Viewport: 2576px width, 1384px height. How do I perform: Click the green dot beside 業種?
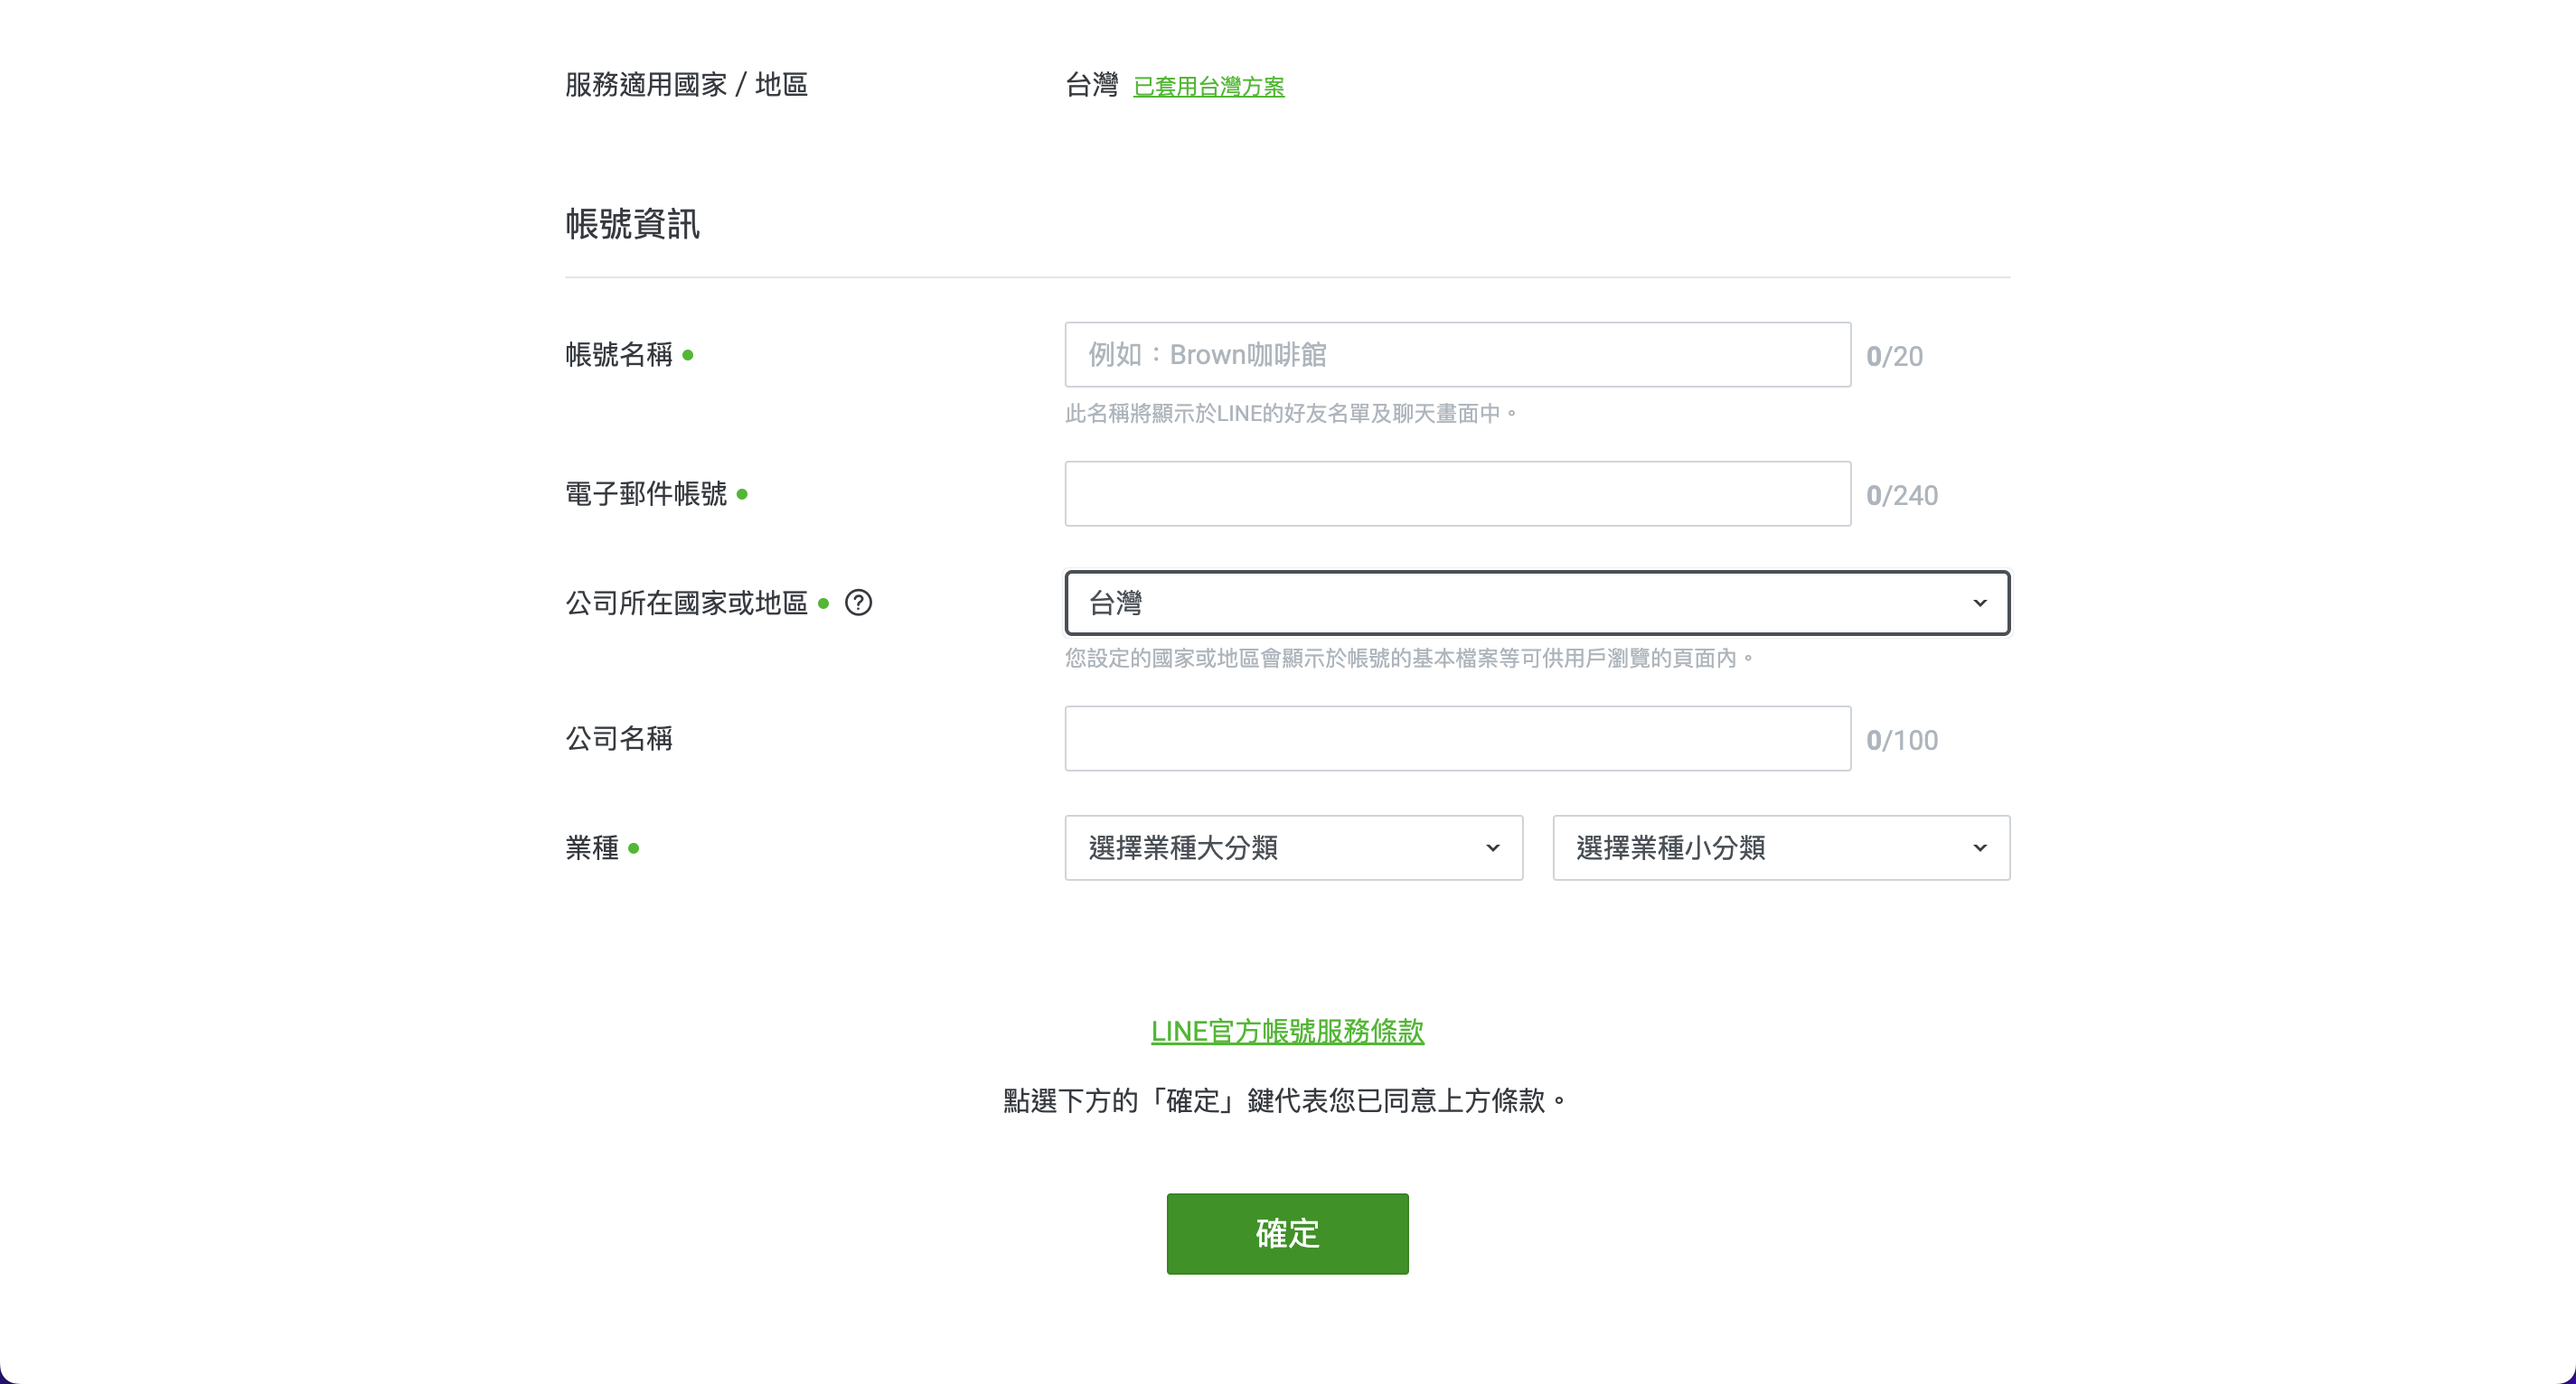[x=634, y=848]
